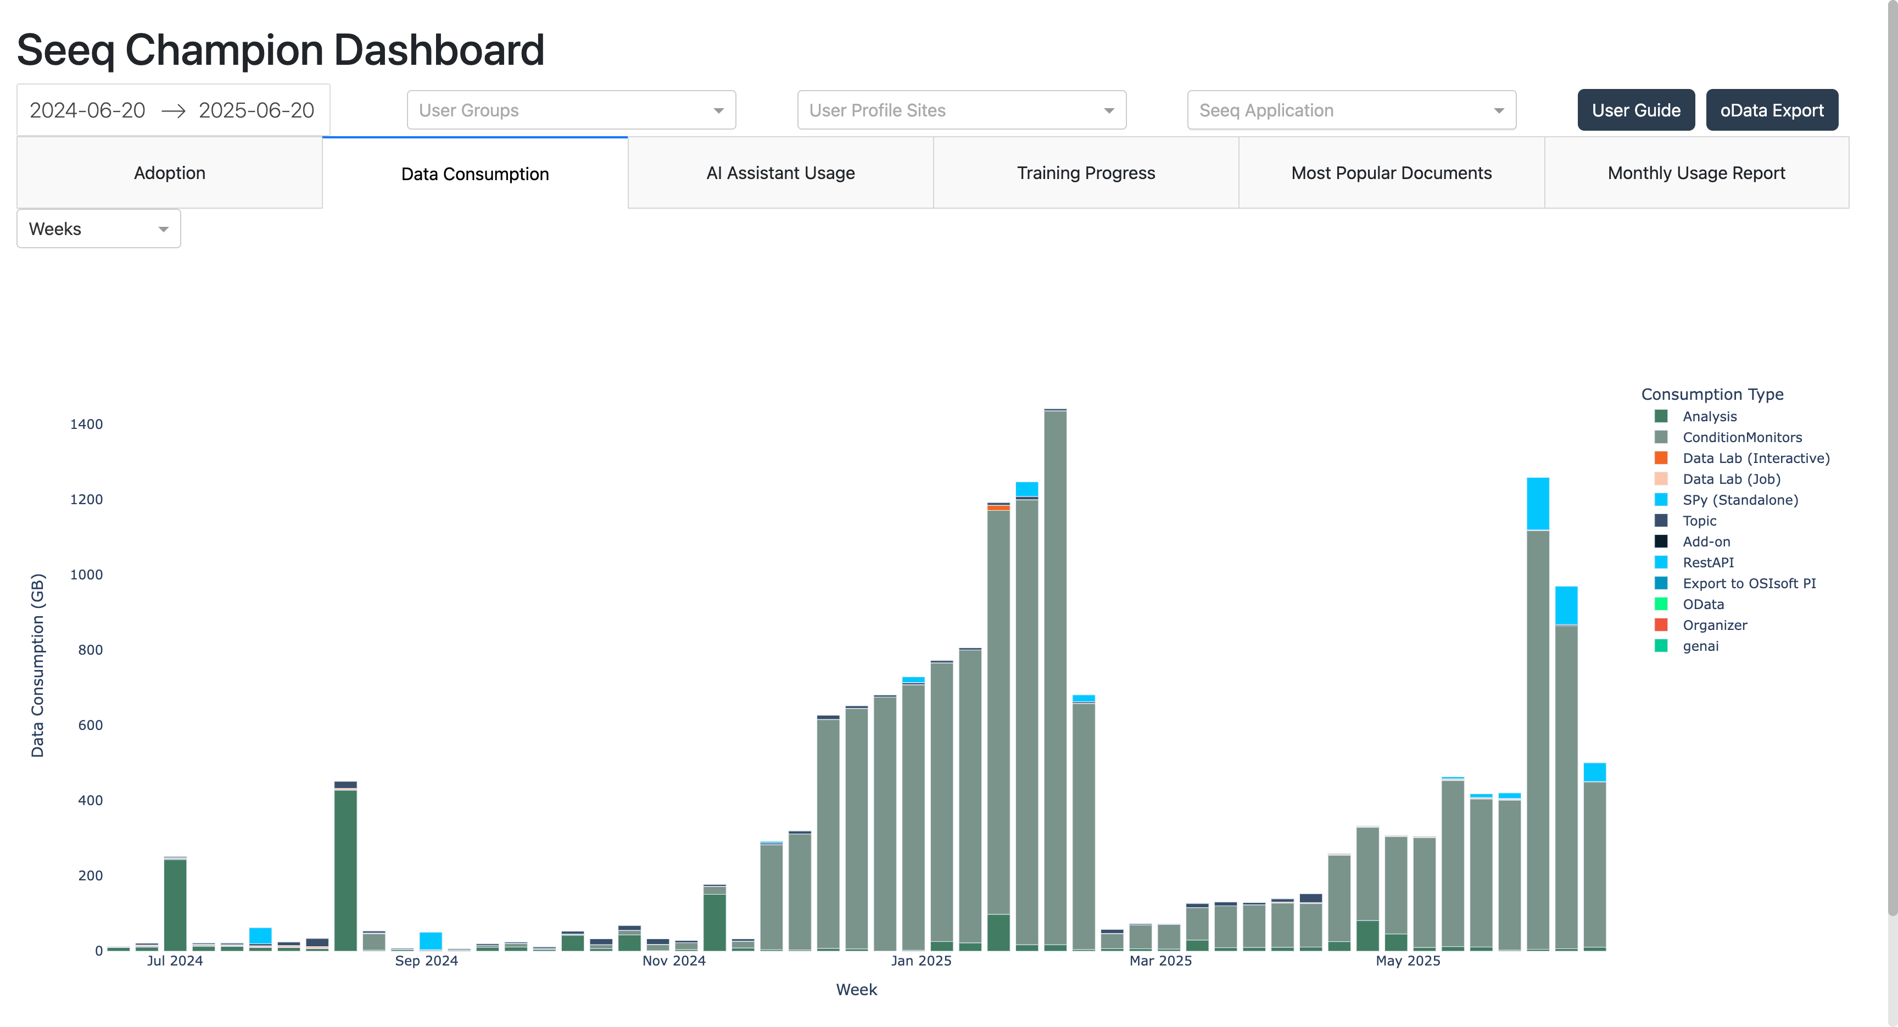The width and height of the screenshot is (1898, 1027).
Task: Click the 1000 y-axis tick label
Action: [86, 574]
